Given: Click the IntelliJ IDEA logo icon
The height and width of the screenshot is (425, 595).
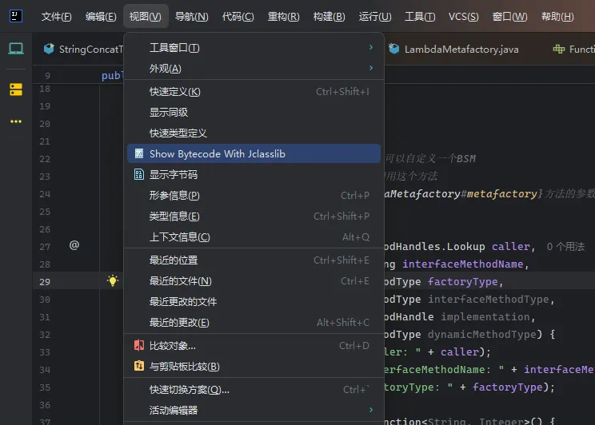Looking at the screenshot, I should [15, 16].
